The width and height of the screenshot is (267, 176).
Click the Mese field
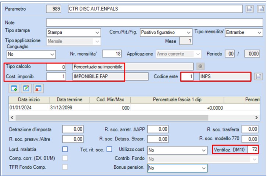[x=186, y=41]
